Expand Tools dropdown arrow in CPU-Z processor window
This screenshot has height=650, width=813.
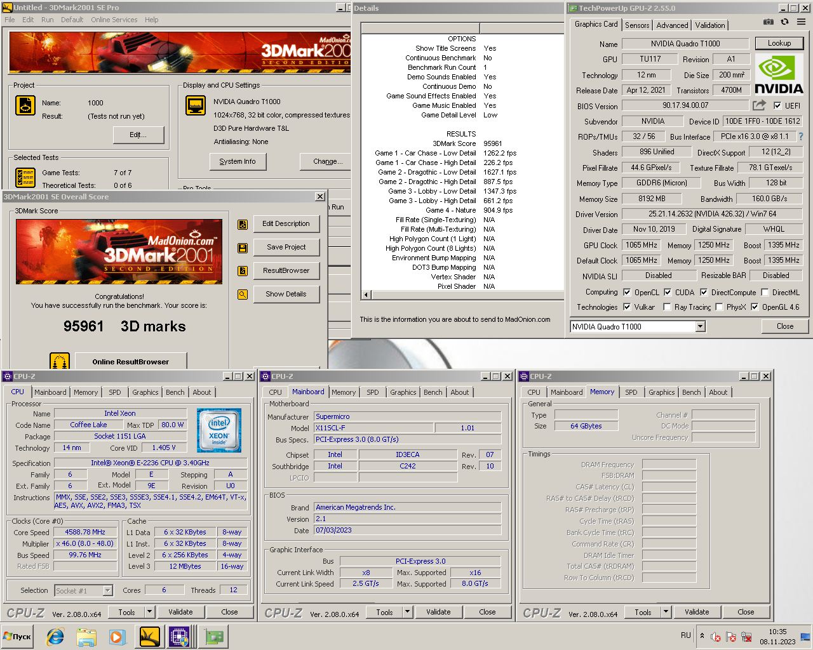(x=150, y=612)
